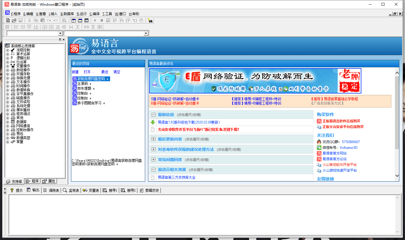Expand the 对杀毒软件误报的建议处理方法 section
This screenshot has width=405, height=240.
coord(153,149)
